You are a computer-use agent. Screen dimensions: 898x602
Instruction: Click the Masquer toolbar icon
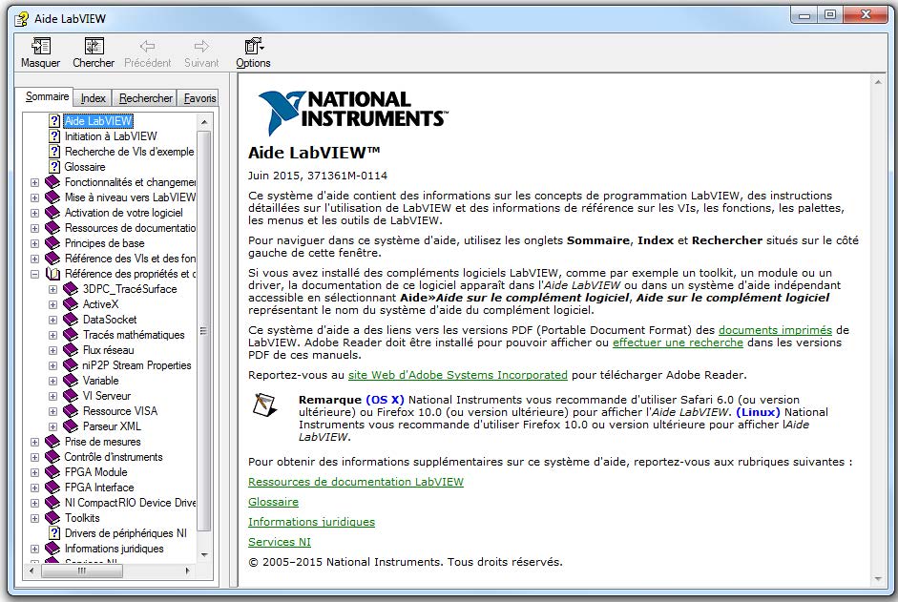click(x=41, y=46)
